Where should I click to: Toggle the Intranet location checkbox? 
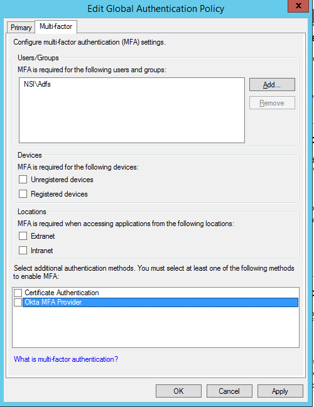tap(23, 251)
